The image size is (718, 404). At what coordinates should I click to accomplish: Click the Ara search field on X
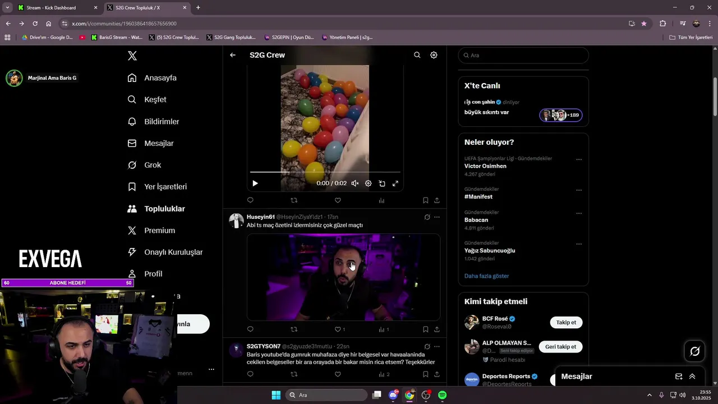click(523, 55)
